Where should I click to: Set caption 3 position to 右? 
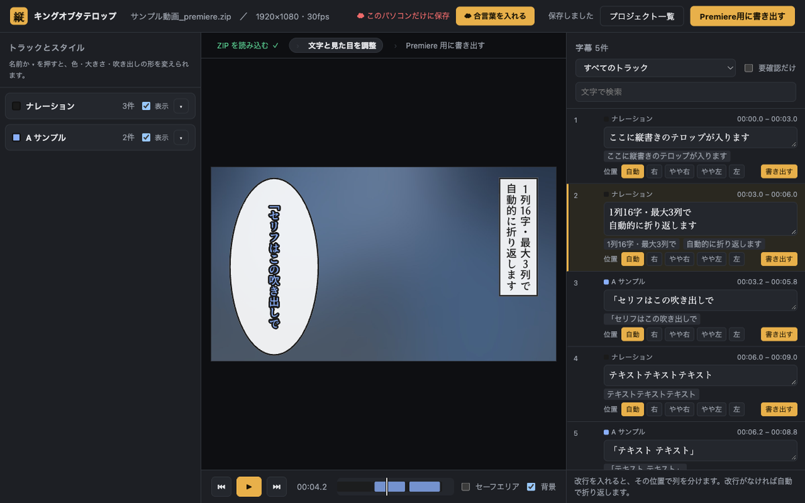click(654, 334)
